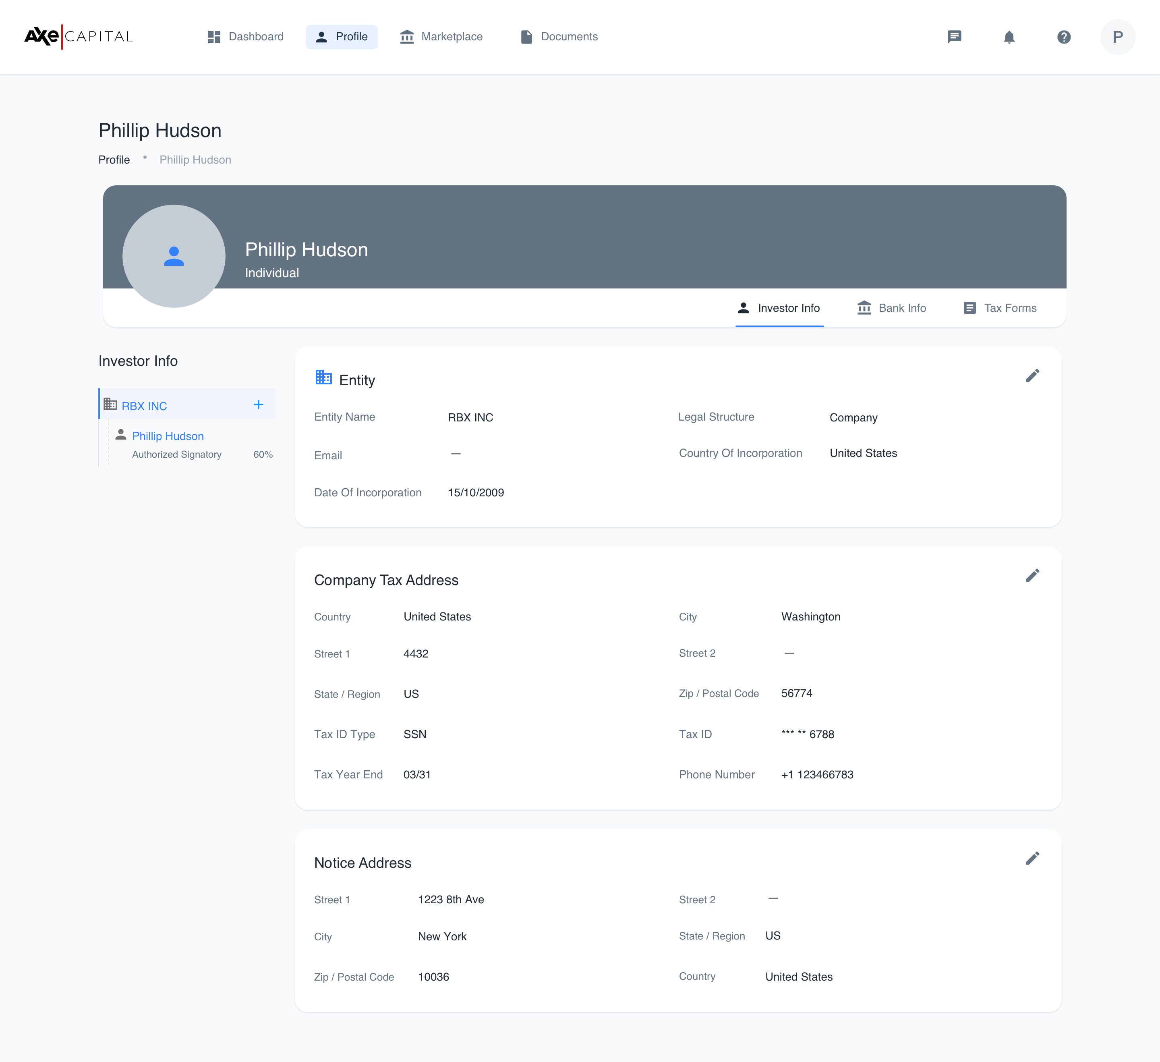This screenshot has width=1160, height=1062.
Task: Click the notifications bell icon
Action: click(x=1009, y=37)
